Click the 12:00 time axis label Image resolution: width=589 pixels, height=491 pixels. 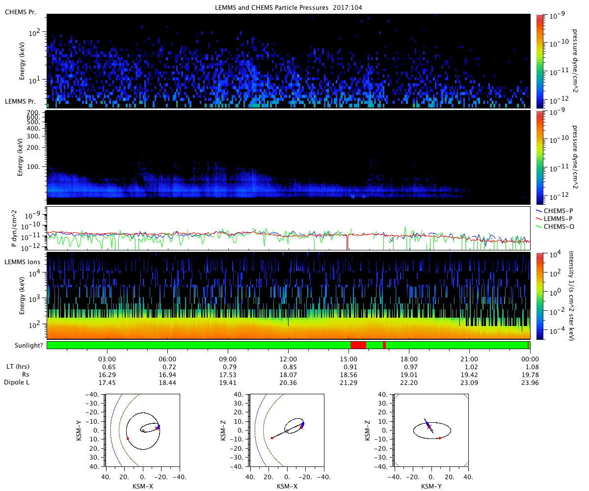coord(288,359)
